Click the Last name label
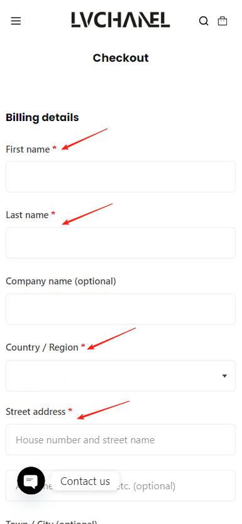 pyautogui.click(x=27, y=215)
